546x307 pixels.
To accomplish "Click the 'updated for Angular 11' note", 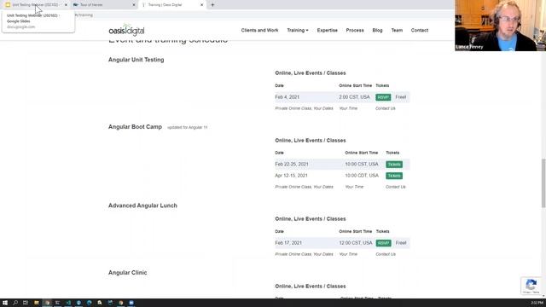I will pos(188,127).
